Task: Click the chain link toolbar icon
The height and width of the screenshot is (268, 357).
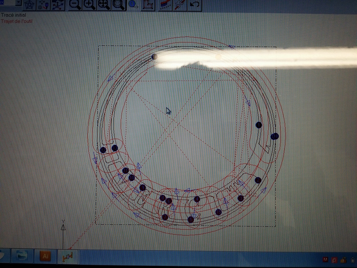Action: [180, 5]
